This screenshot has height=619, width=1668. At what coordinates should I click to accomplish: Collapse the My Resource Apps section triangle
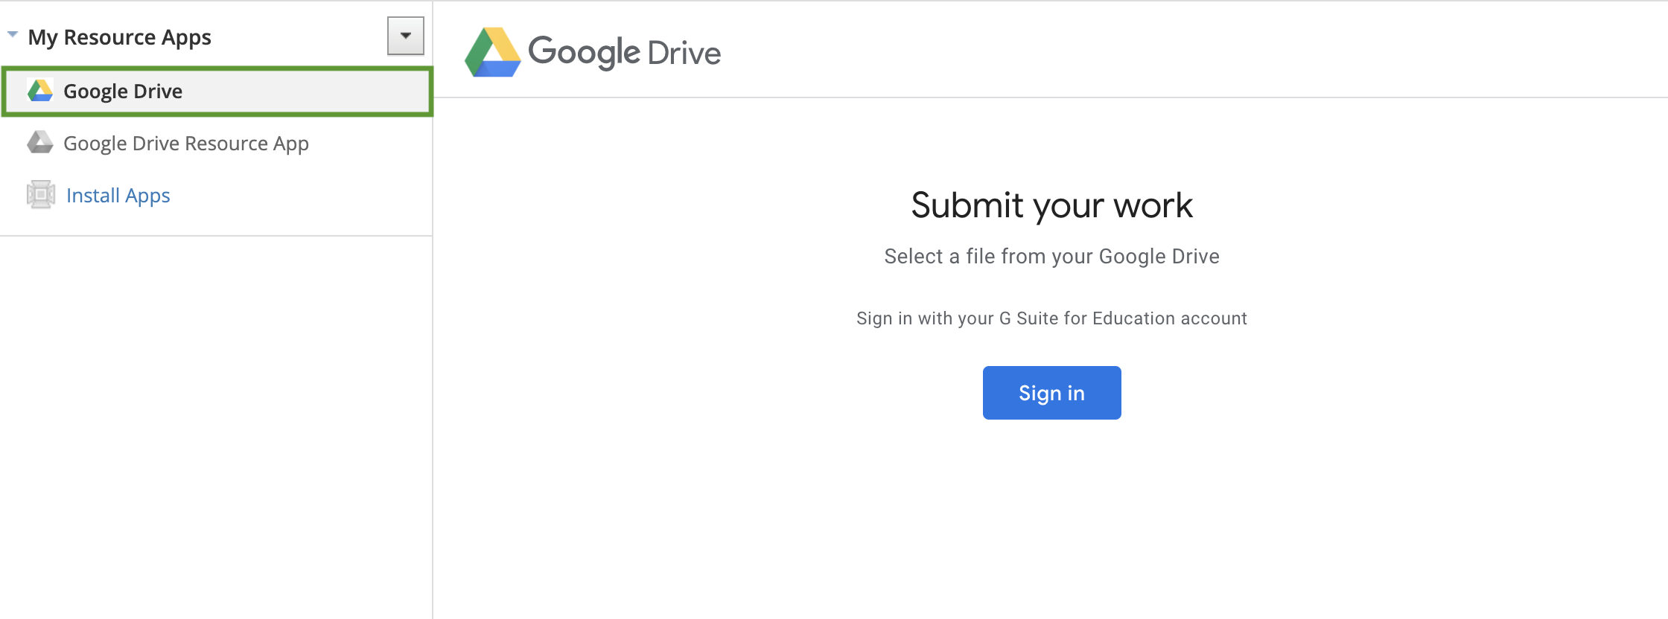tap(13, 34)
